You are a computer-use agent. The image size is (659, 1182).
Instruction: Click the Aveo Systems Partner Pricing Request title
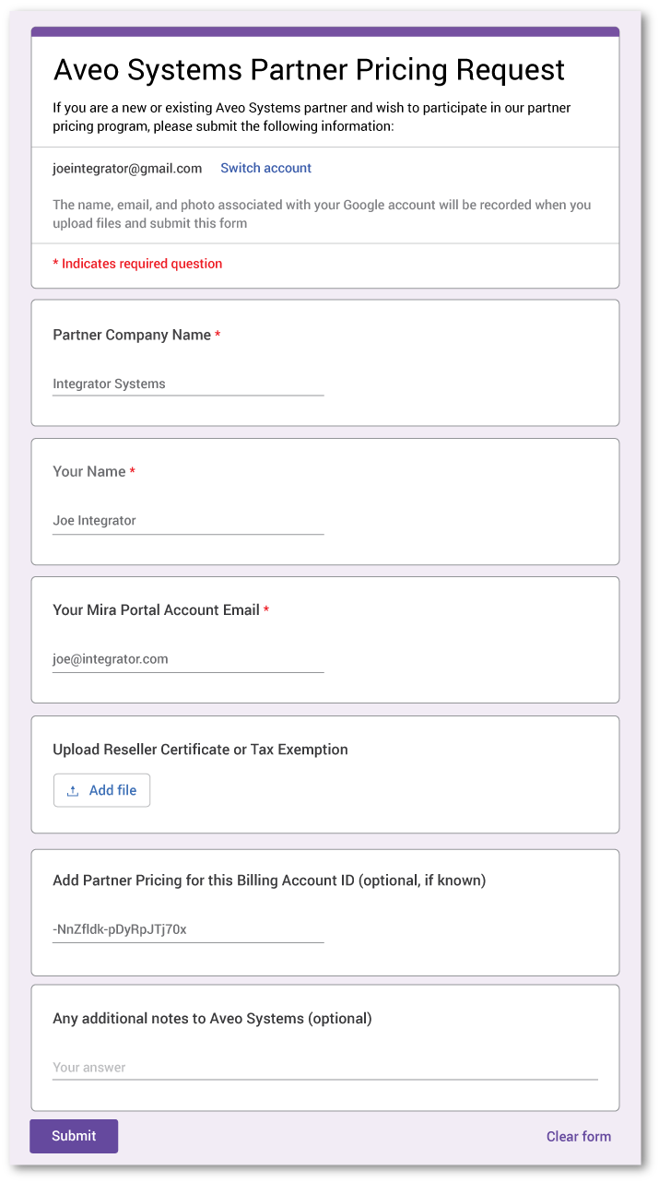[x=309, y=70]
